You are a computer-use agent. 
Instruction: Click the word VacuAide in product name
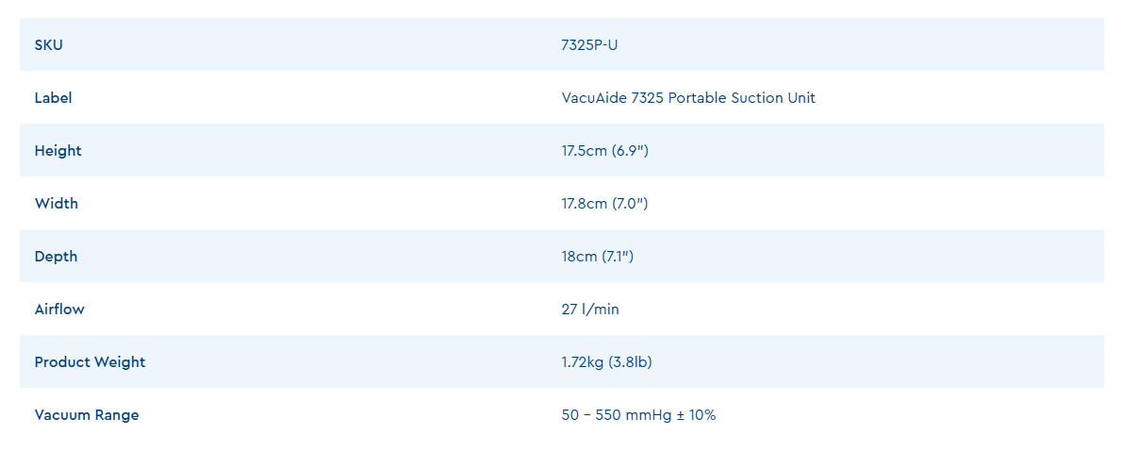point(594,97)
